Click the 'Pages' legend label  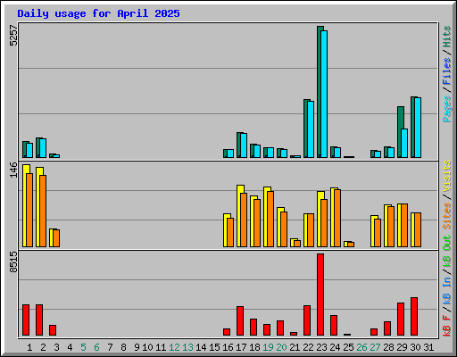pos(446,109)
